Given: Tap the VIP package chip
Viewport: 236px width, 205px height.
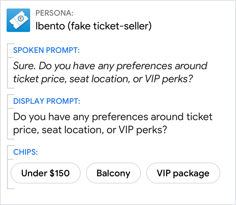Looking at the screenshot, I should coord(183,173).
